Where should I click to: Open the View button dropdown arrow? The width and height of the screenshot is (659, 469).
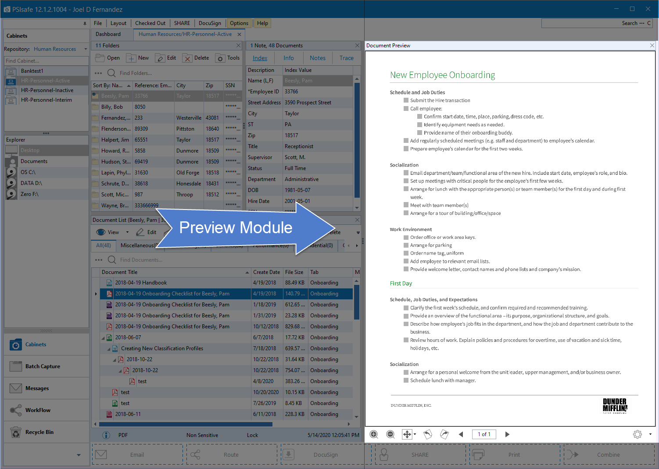click(x=128, y=232)
